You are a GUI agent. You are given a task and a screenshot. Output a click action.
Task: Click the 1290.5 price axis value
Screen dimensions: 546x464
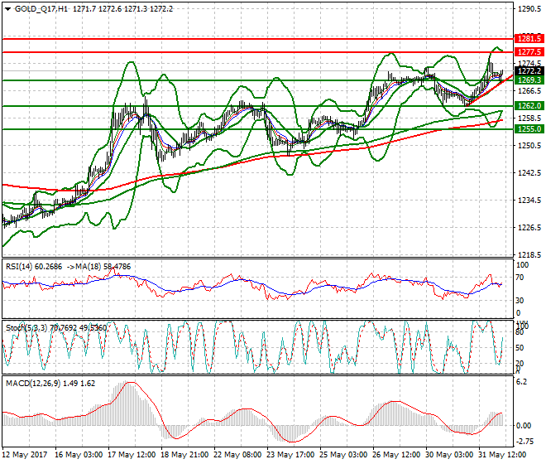[529, 9]
